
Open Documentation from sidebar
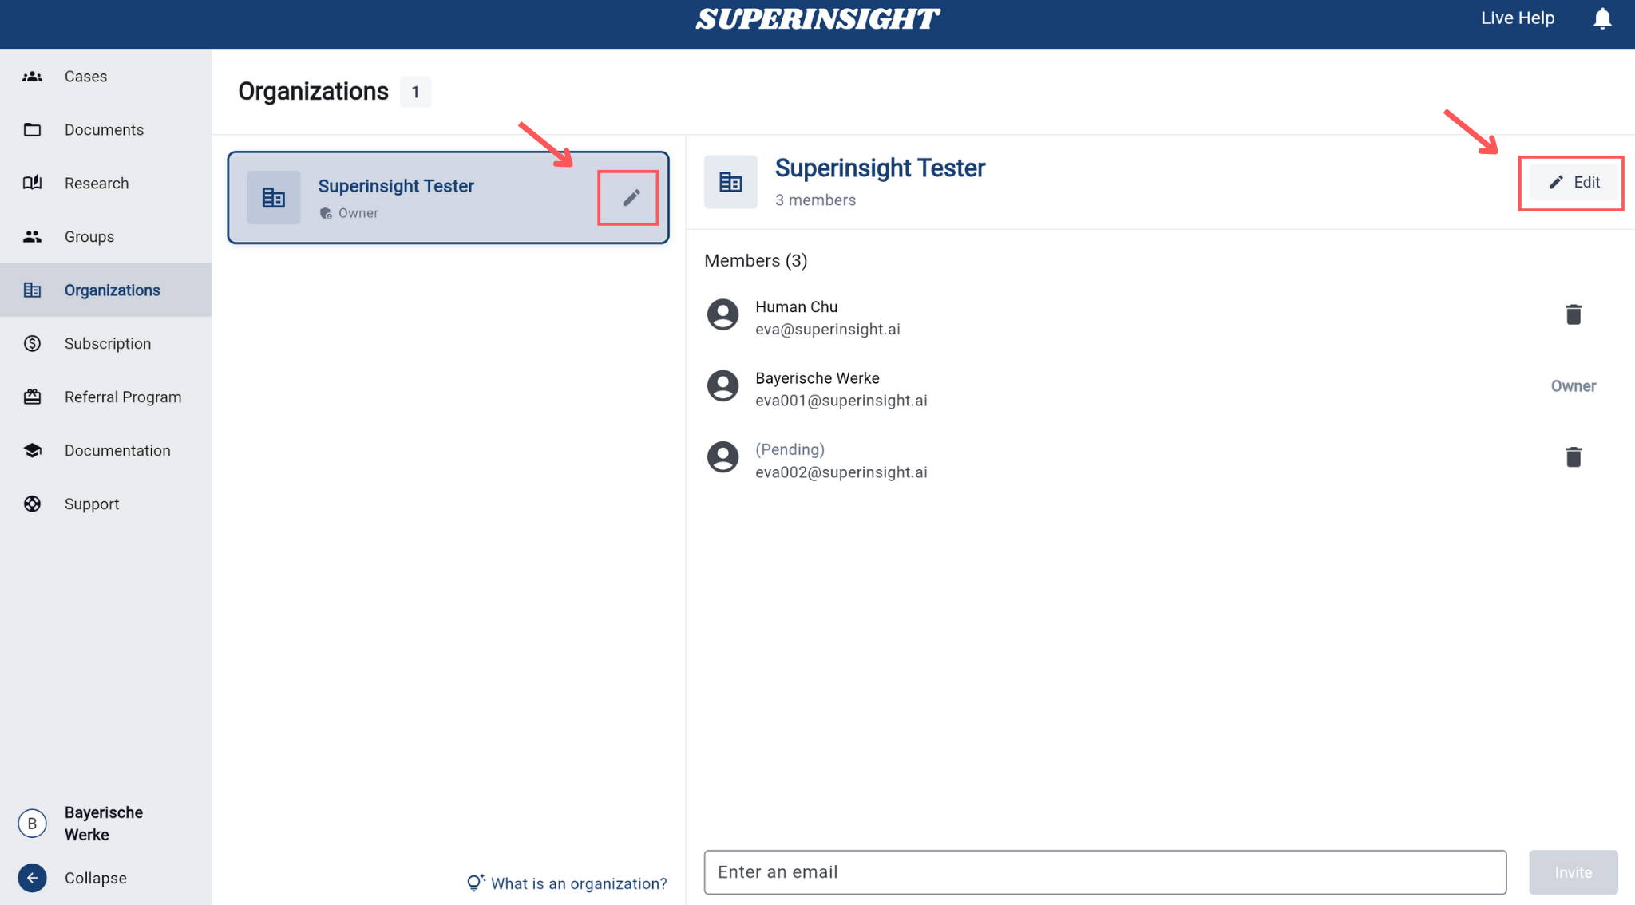105,450
